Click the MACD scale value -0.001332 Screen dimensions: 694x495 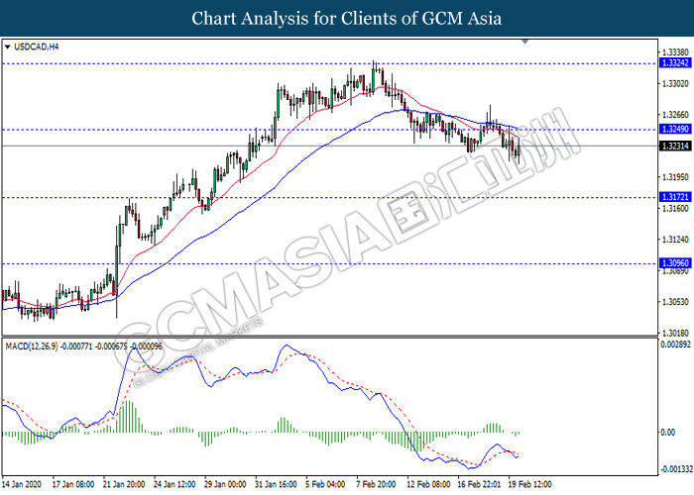coord(676,469)
